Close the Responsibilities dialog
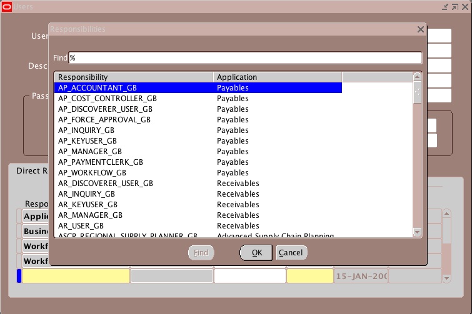The width and height of the screenshot is (472, 314). (x=421, y=29)
